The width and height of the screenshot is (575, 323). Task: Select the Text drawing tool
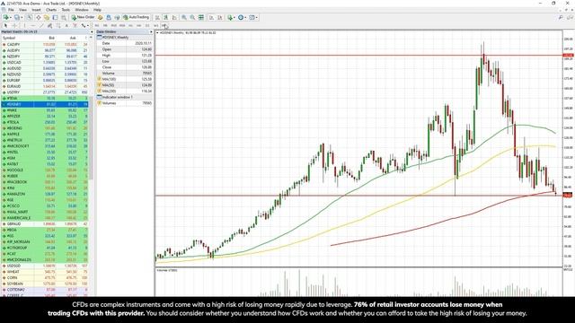[x=66, y=25]
